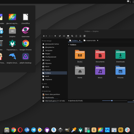
Task: Open the home folder entry in the Places panel
Action: click(54, 44)
